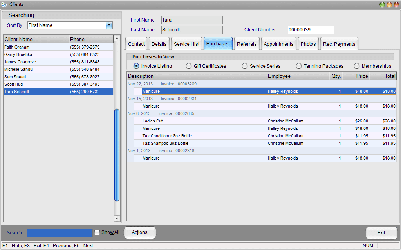Click invoice group header 00003289

click(262, 84)
